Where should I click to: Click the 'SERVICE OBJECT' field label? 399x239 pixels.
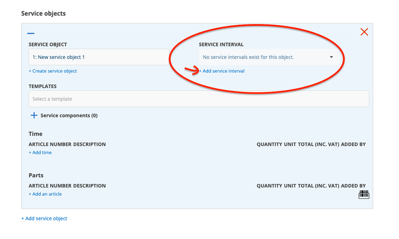tap(48, 45)
